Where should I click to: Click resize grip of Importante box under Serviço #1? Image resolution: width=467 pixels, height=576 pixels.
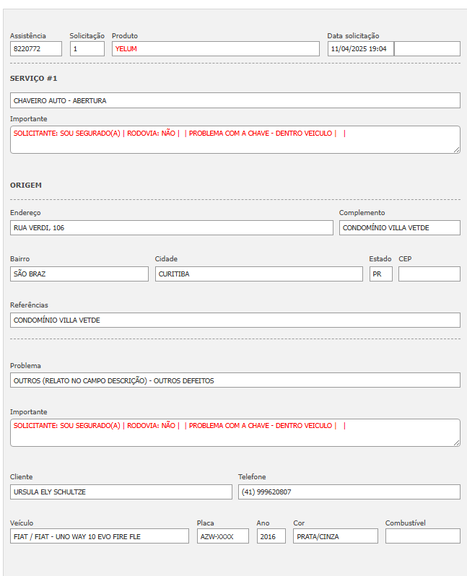(456, 149)
